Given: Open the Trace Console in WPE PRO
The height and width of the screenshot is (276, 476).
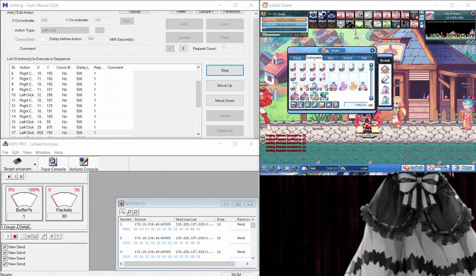Looking at the screenshot, I should point(53,164).
